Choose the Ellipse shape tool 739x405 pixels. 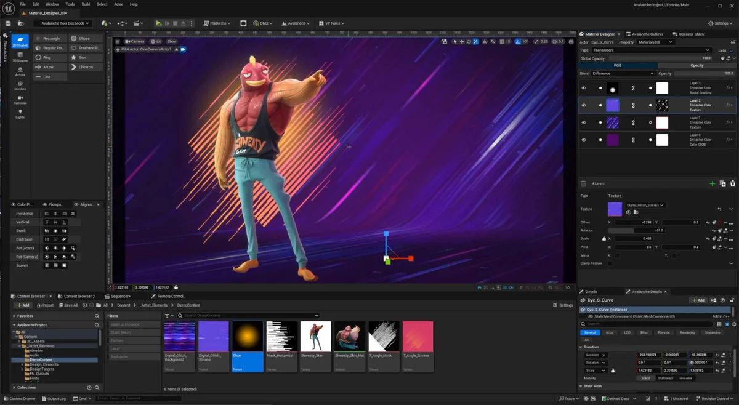click(85, 38)
